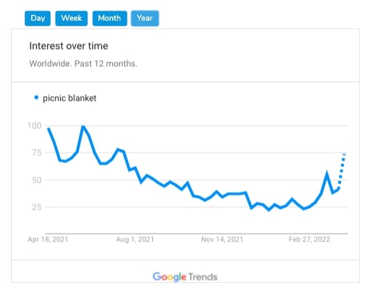
Task: Click the blue legend dot for picnic blanket
Action: click(36, 97)
